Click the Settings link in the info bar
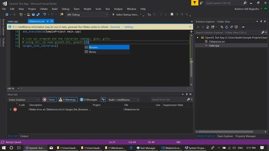Viewport: 269px width, 151px height. point(129,27)
